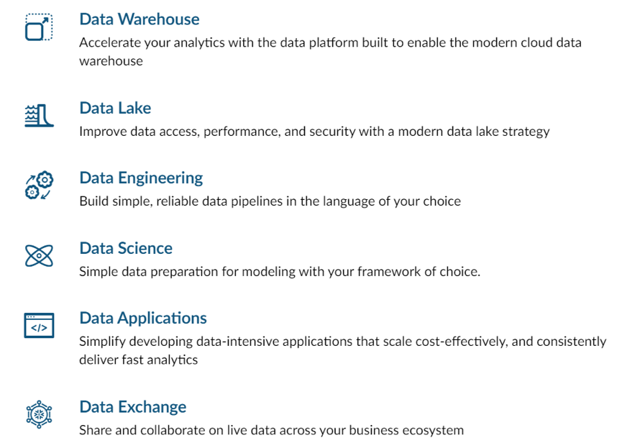The image size is (622, 448).
Task: Click the 'Simplify developing data-intensive applications' line
Action: (x=343, y=342)
